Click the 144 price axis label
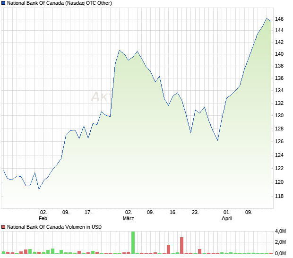 click(279, 30)
